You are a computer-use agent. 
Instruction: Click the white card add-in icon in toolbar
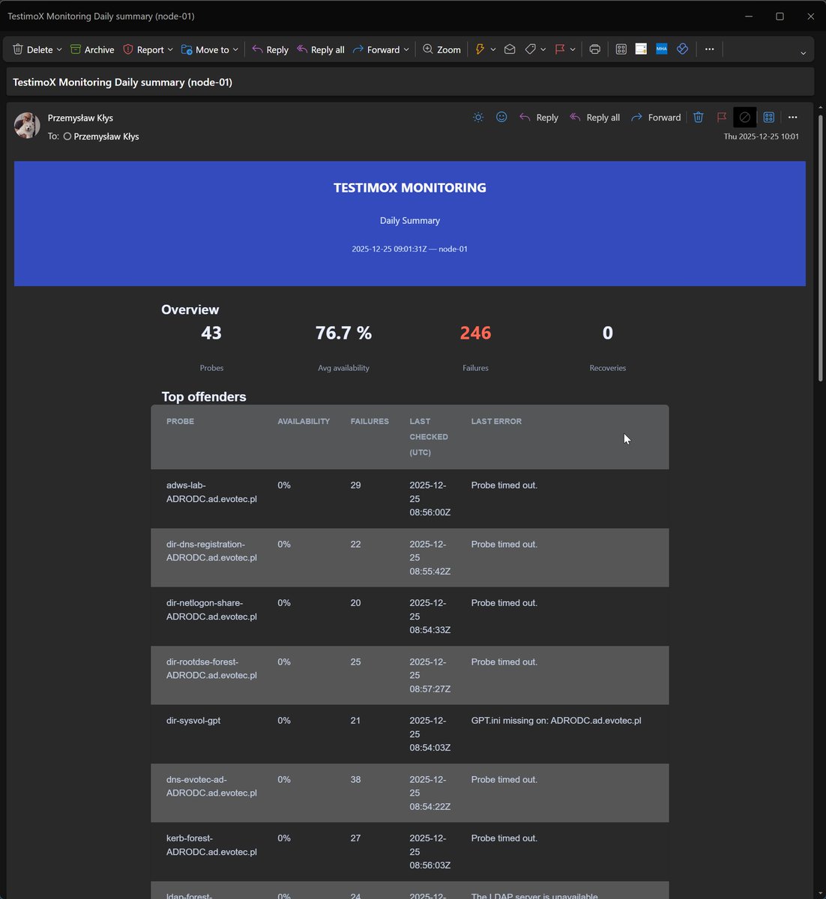pos(641,49)
